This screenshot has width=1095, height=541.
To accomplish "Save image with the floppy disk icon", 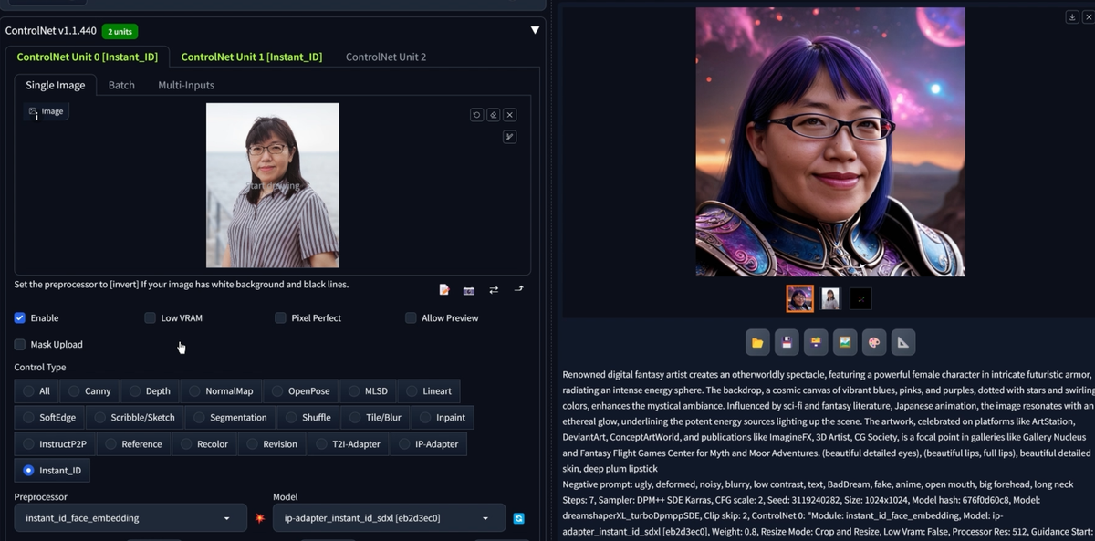I will (x=787, y=343).
